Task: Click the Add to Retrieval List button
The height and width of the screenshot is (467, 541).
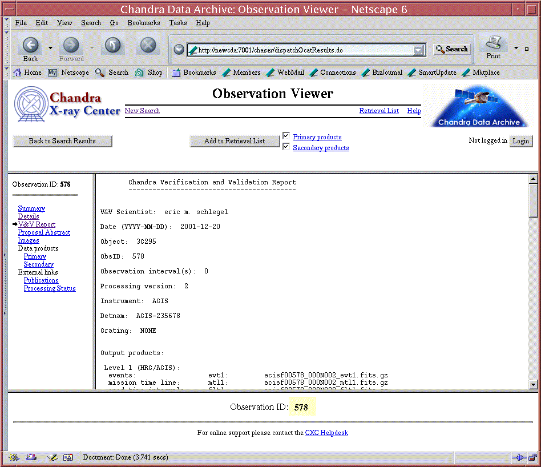Action: [x=235, y=141]
